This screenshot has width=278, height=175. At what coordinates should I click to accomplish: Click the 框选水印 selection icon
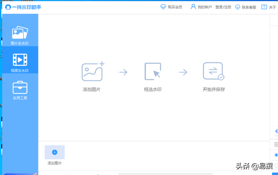coord(153,71)
